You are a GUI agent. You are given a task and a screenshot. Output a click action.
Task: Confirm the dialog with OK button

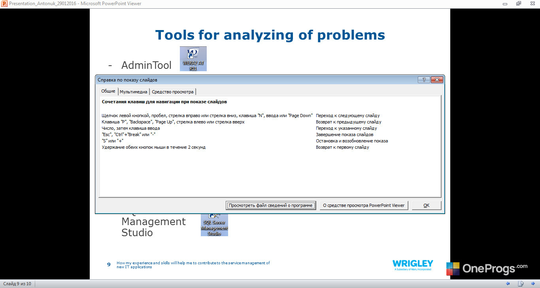(x=426, y=205)
